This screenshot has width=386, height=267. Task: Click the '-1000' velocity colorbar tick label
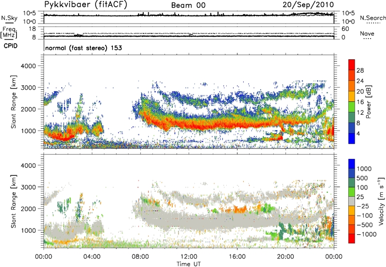point(366,234)
